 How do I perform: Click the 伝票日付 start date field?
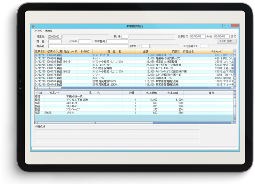[x=198, y=36]
